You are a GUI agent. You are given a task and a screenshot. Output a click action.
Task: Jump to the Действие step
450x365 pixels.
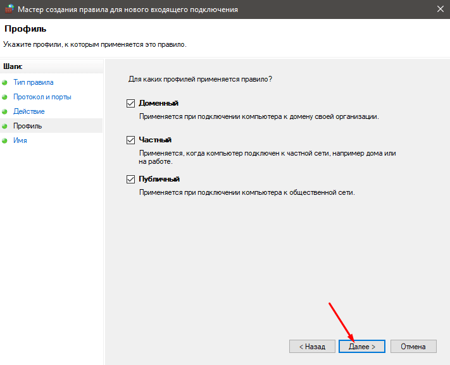pyautogui.click(x=29, y=111)
